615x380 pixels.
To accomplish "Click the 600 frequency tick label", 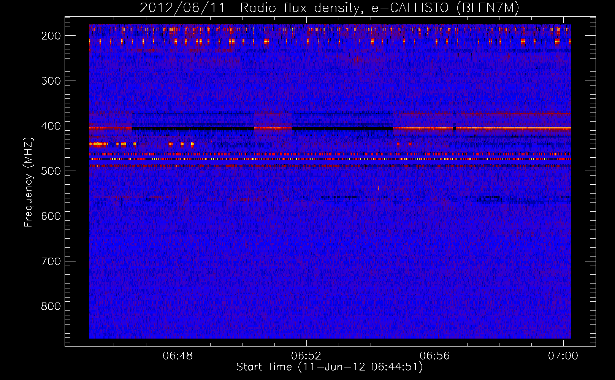I will click(51, 216).
